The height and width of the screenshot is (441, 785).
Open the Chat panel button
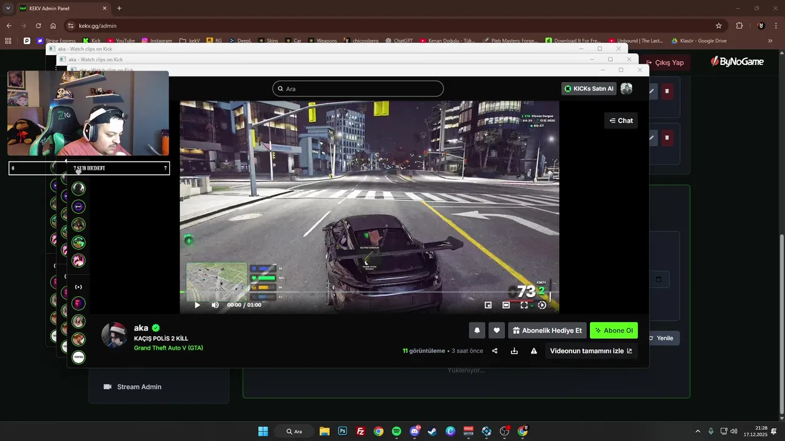coord(621,121)
